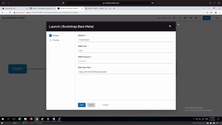Open Chrome from the taskbar
This screenshot has width=222, height=125.
tap(37, 119)
